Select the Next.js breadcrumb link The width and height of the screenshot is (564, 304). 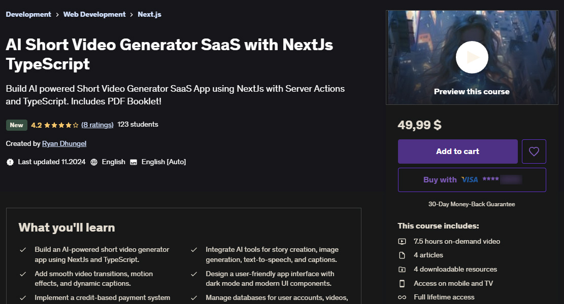[x=149, y=14]
